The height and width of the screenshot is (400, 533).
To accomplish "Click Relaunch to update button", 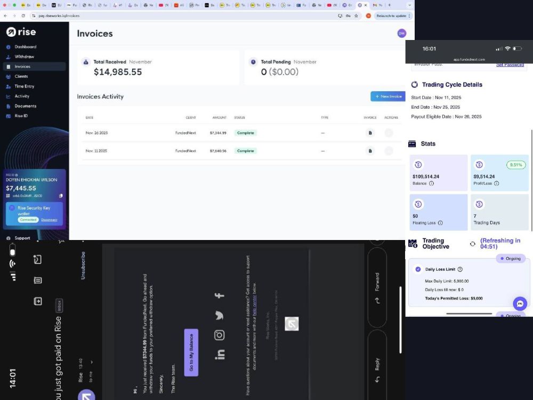I will (393, 15).
